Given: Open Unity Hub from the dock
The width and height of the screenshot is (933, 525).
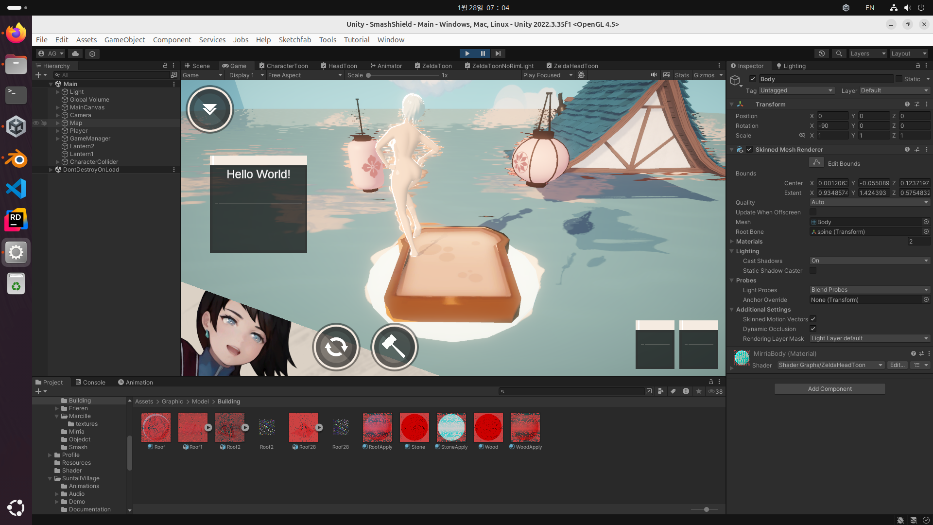Looking at the screenshot, I should click(16, 126).
